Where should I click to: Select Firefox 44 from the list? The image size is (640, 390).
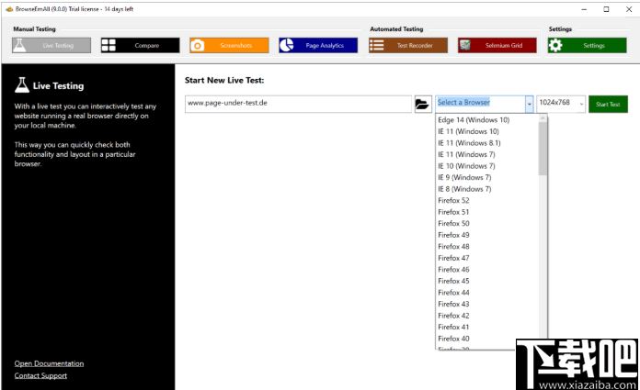[x=487, y=293]
